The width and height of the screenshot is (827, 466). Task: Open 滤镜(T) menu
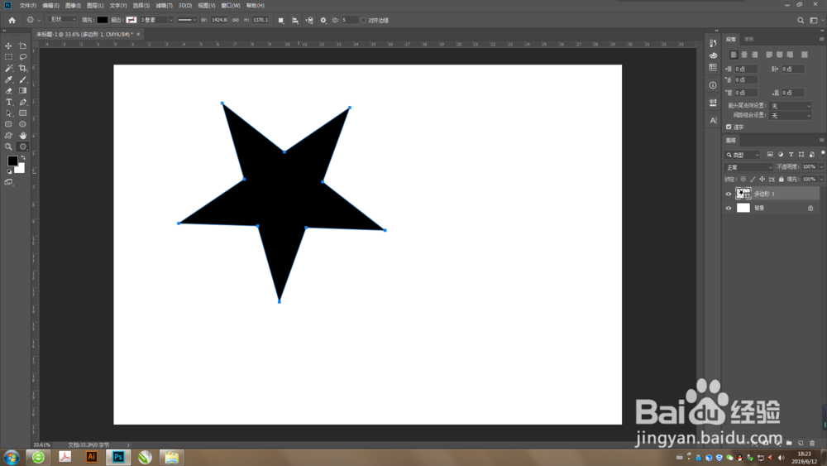click(x=164, y=5)
